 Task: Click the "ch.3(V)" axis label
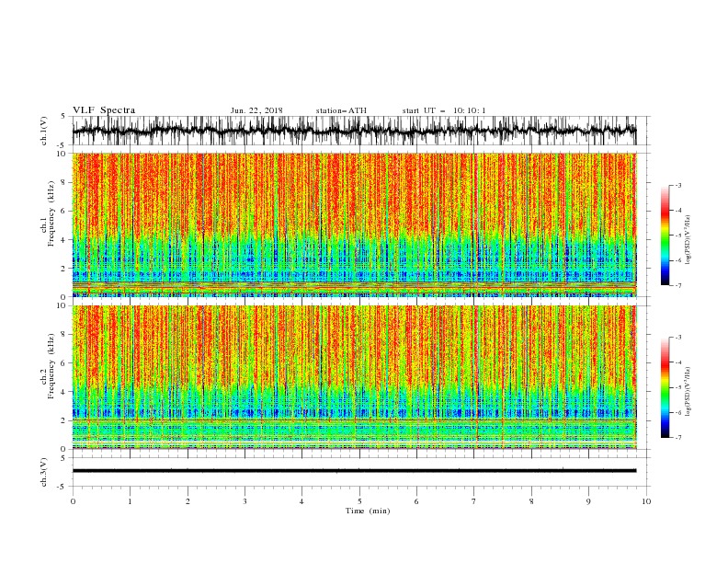coord(44,472)
